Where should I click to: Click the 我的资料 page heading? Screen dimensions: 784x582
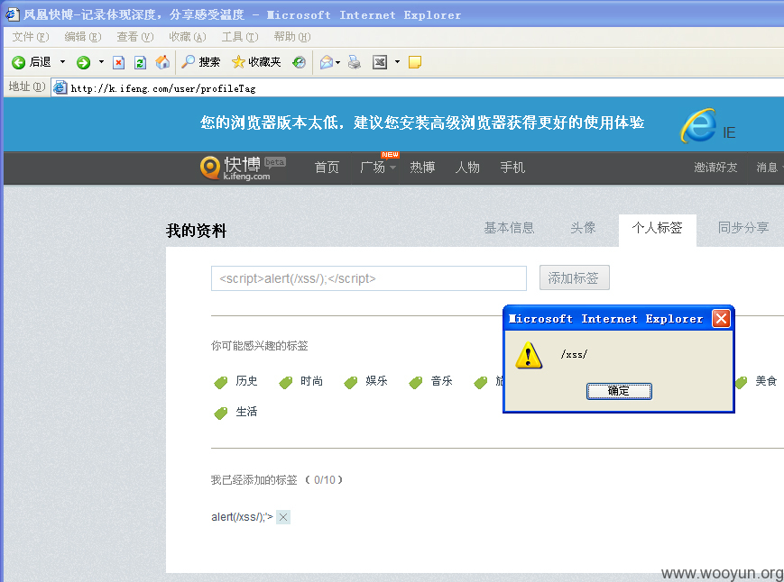coord(197,231)
